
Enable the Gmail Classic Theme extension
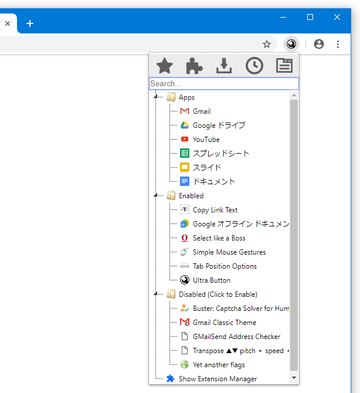pyautogui.click(x=225, y=323)
